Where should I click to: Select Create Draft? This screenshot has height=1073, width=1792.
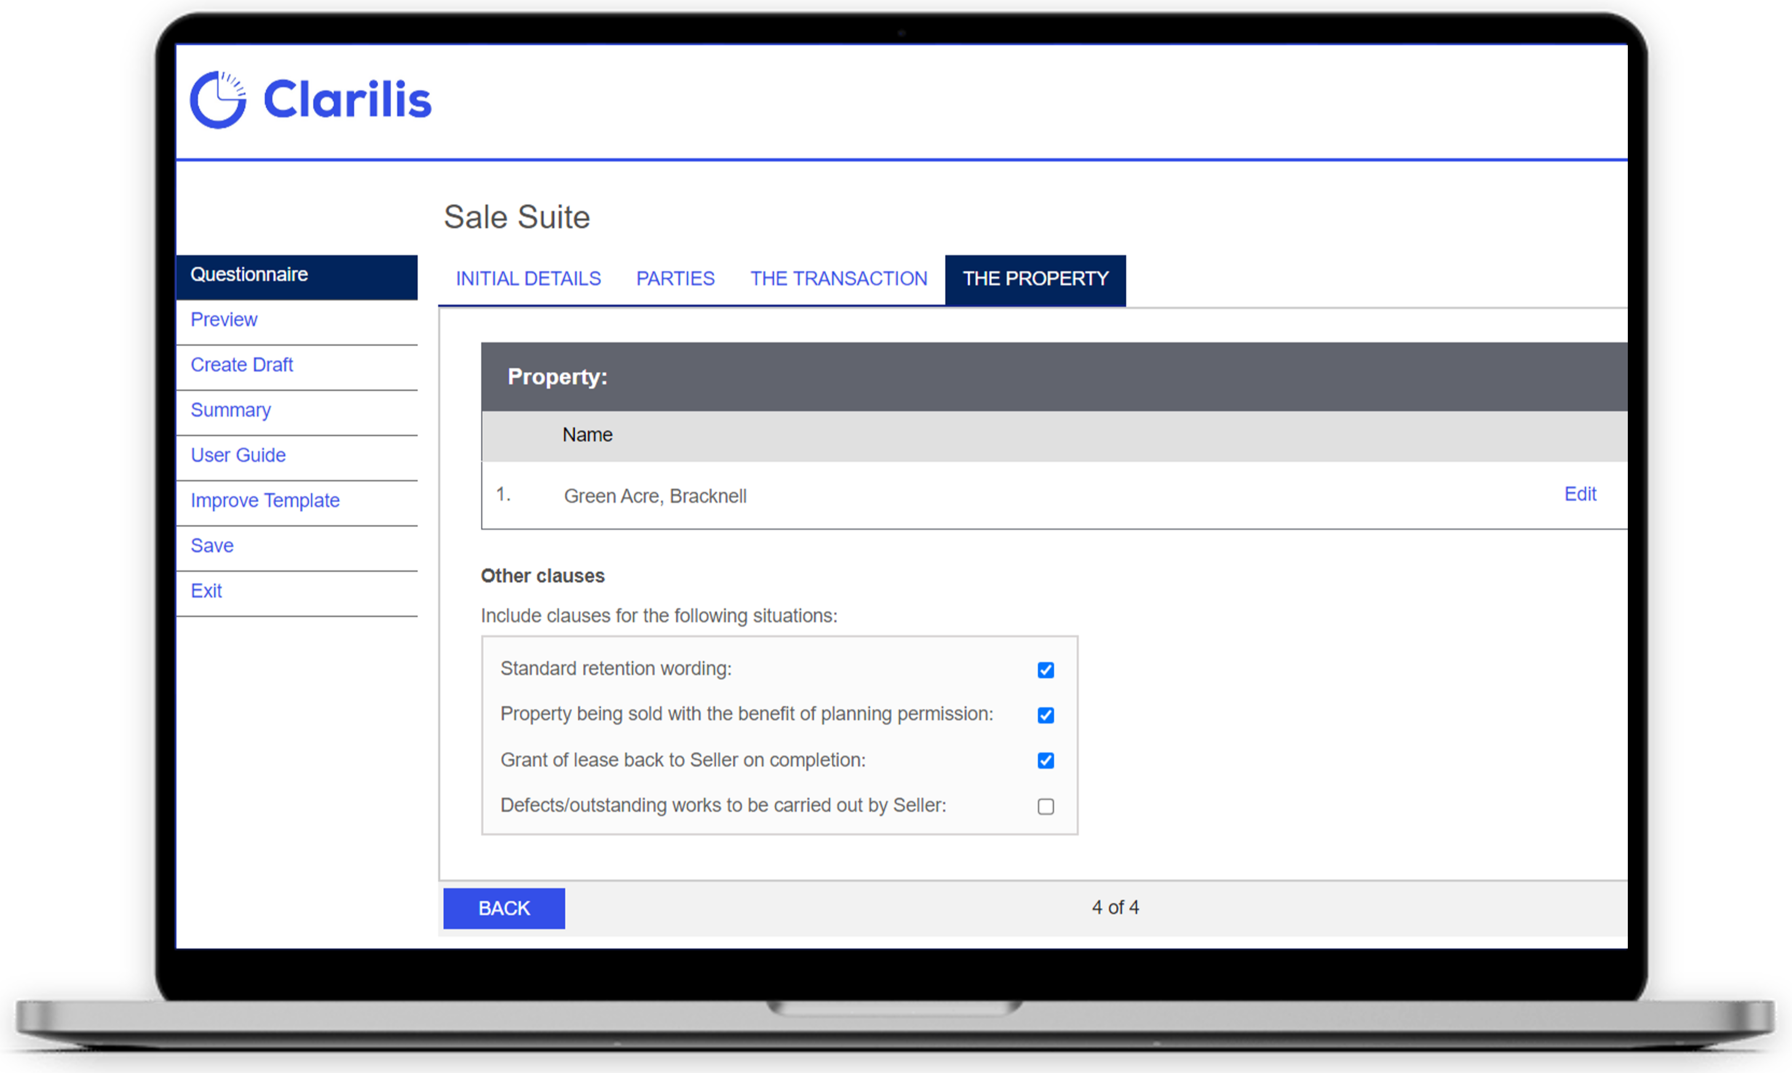click(x=242, y=365)
